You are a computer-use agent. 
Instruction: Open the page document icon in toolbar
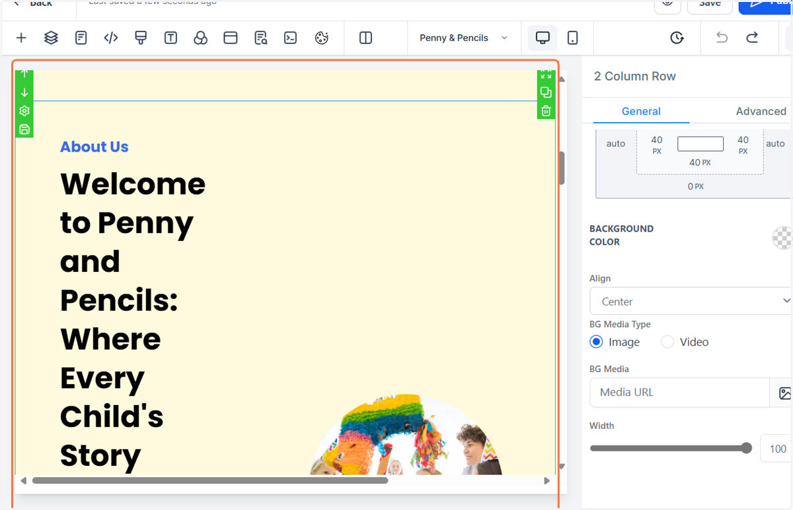[81, 38]
